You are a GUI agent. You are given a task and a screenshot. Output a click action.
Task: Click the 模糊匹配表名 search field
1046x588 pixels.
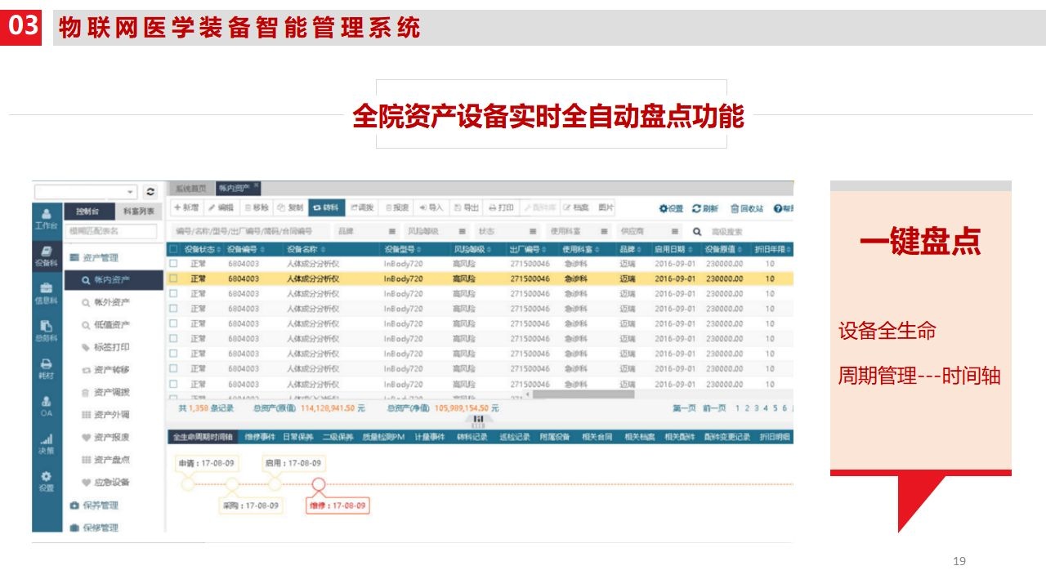click(111, 232)
